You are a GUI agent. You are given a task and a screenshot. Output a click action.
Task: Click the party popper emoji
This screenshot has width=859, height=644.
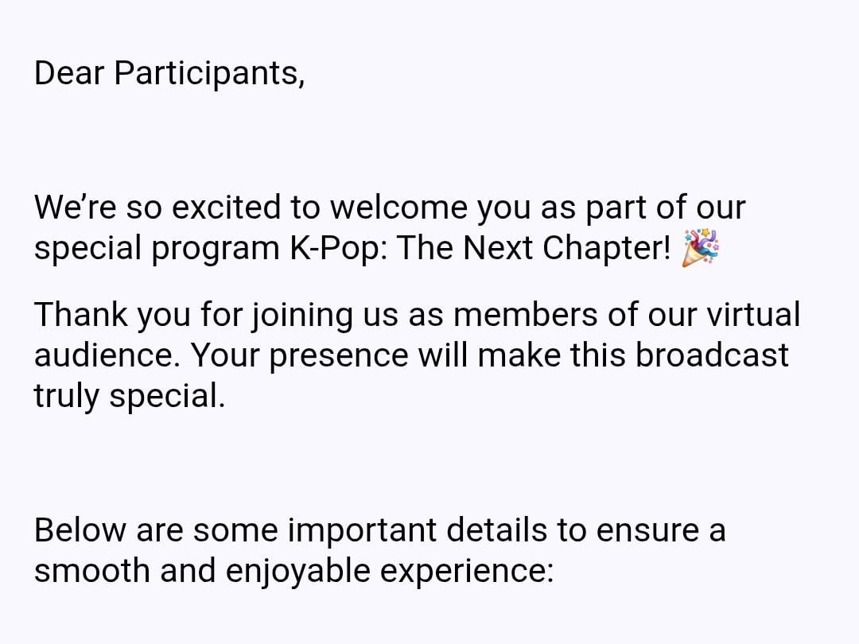tap(700, 247)
